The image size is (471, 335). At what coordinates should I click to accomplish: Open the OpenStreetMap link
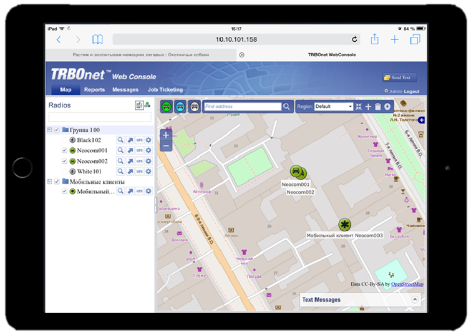tap(407, 284)
